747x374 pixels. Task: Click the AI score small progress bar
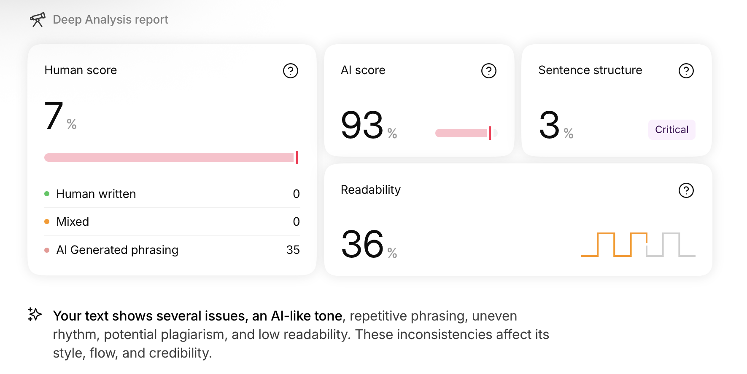[466, 133]
